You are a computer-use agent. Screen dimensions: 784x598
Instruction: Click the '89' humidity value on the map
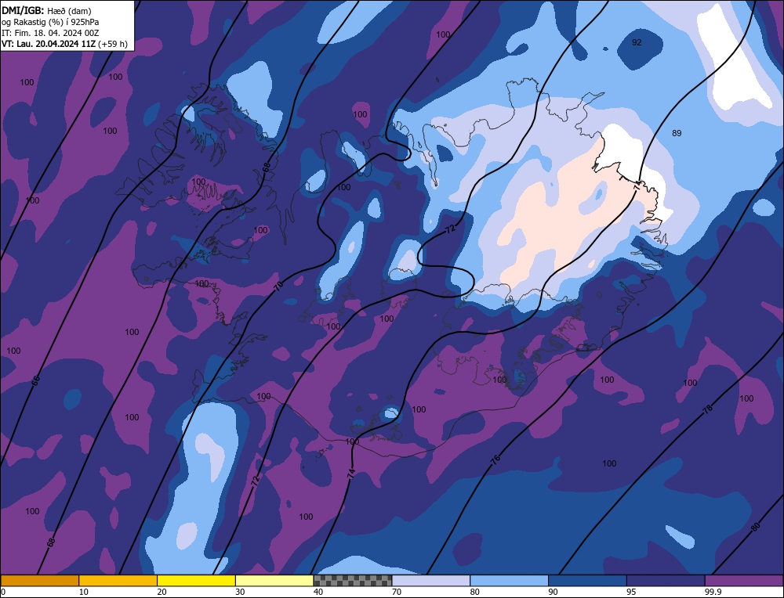point(677,133)
